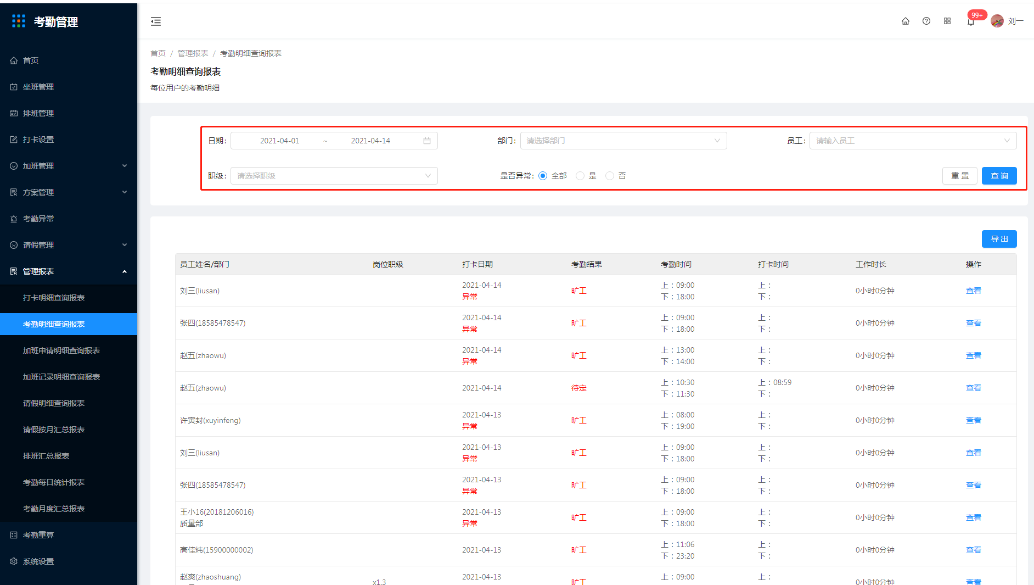Click the user avatar picture

click(997, 21)
